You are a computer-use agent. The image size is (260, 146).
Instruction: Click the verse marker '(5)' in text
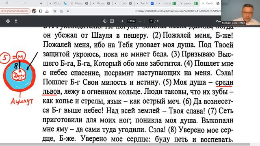point(167,82)
